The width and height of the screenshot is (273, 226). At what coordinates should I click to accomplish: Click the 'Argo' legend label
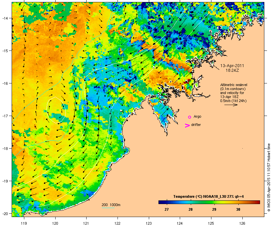(x=197, y=117)
